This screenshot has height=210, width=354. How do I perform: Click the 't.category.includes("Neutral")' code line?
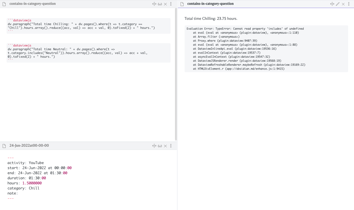pyautogui.click(x=78, y=53)
